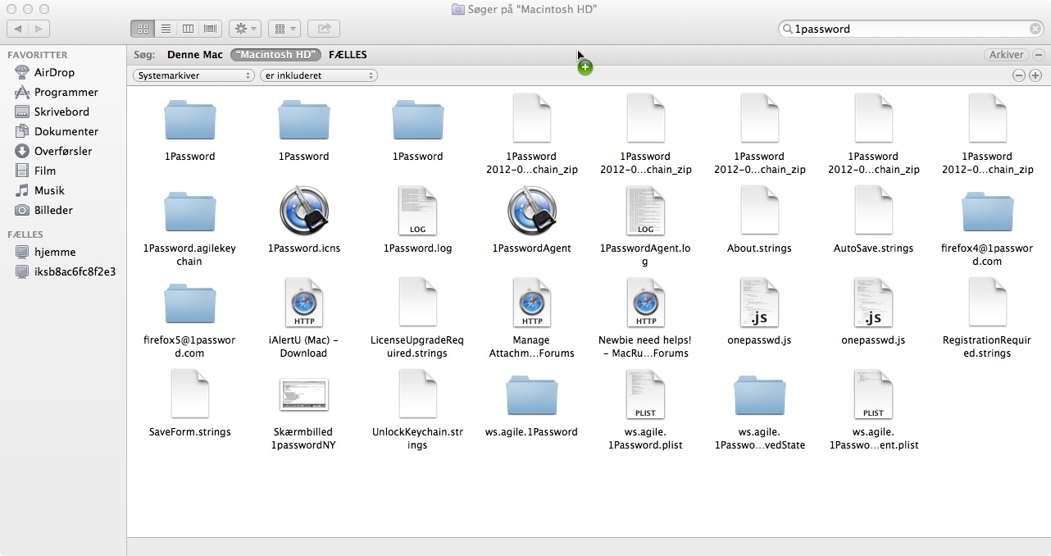Select the firefox4@1password.com folder
This screenshot has width=1051, height=556.
pos(988,212)
